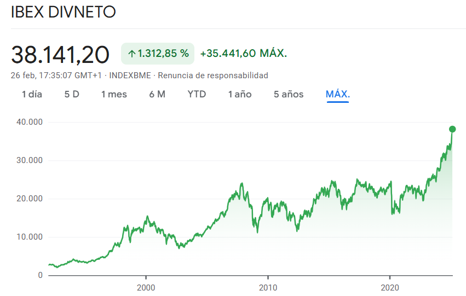Click the green upward arrow percentage badge
Viewport: 466px width, 296px height.
(x=158, y=54)
